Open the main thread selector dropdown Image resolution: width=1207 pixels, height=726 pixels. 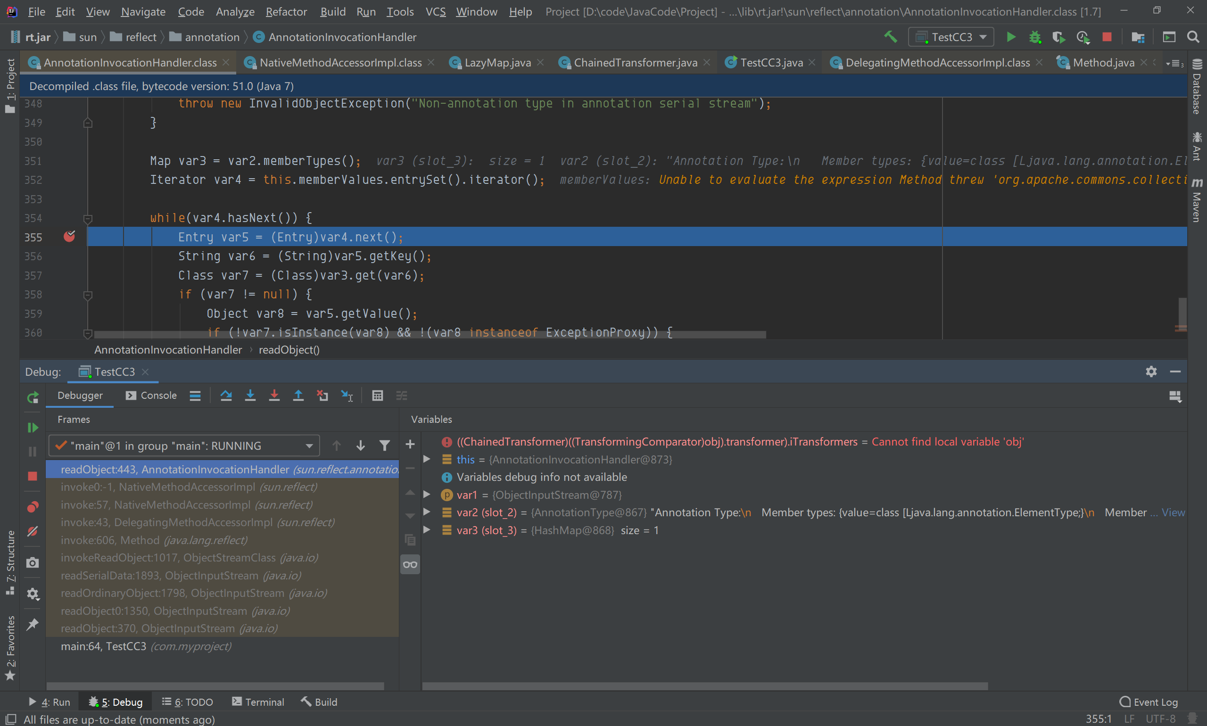pyautogui.click(x=184, y=445)
